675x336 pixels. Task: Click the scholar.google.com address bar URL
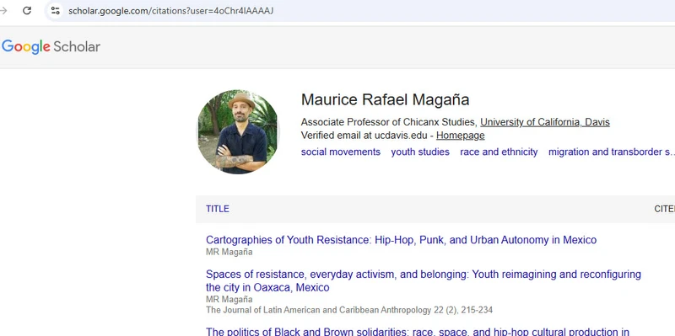coord(171,11)
